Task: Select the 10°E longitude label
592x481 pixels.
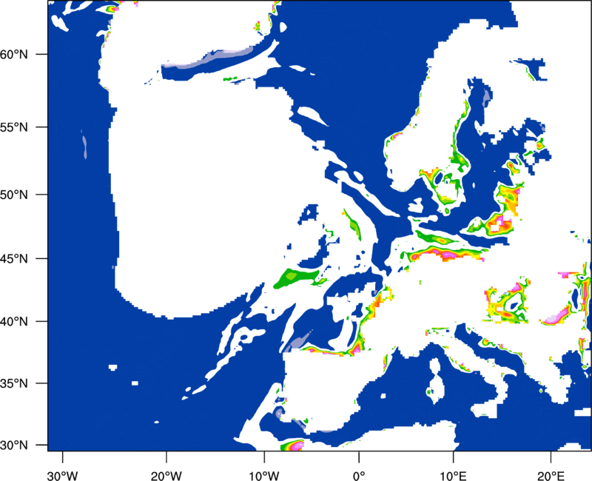Action: pyautogui.click(x=454, y=476)
